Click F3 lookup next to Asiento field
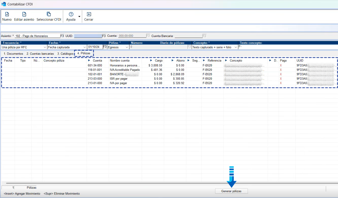Viewport: 338px width, 198px height. (62, 36)
